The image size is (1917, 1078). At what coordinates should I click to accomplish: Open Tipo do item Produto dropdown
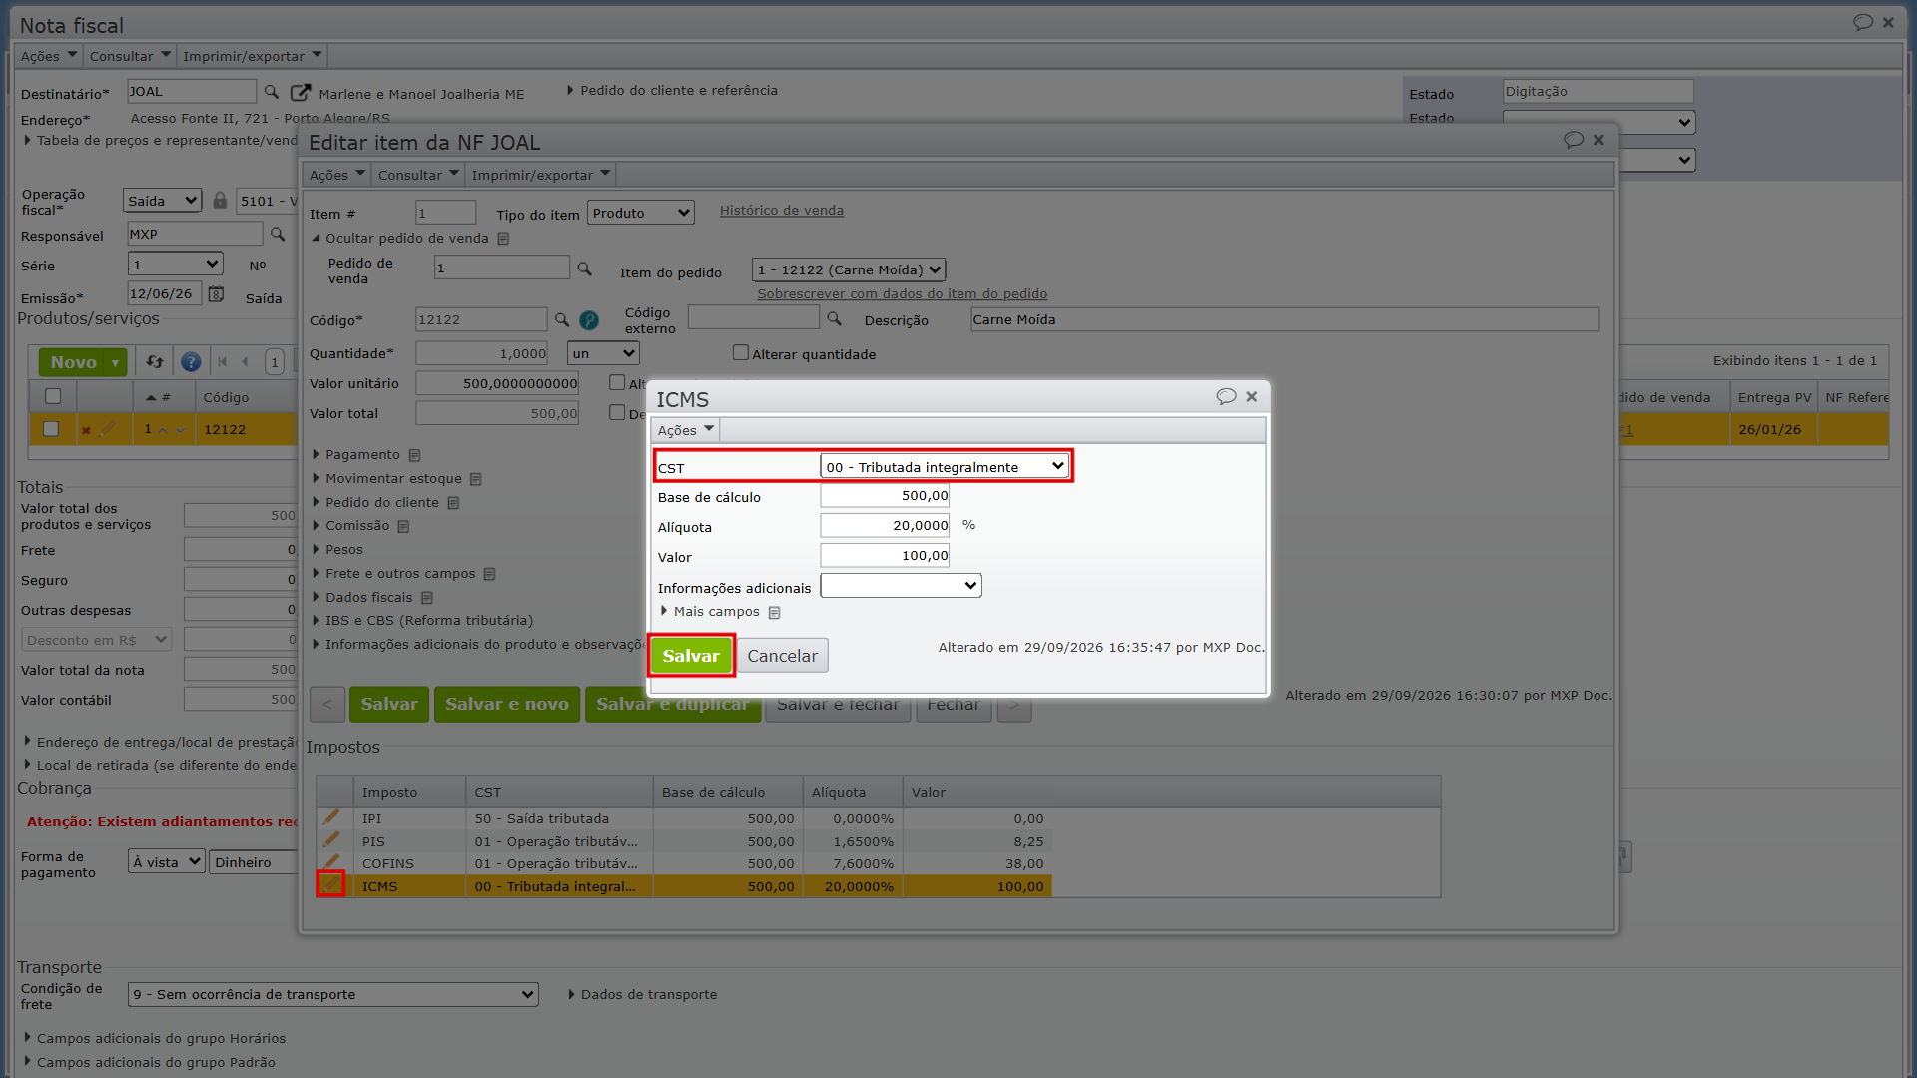click(640, 213)
